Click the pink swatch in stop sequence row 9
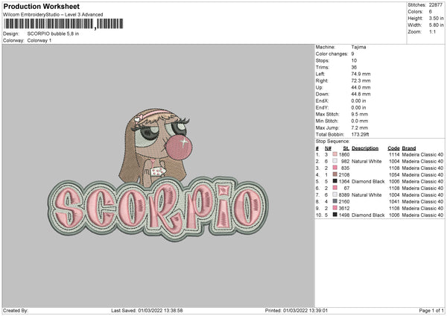This screenshot has height=316, width=447. coord(335,208)
